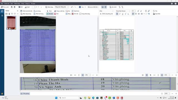Align text left
Viewport: 178px width, 100px height.
click(133, 14)
